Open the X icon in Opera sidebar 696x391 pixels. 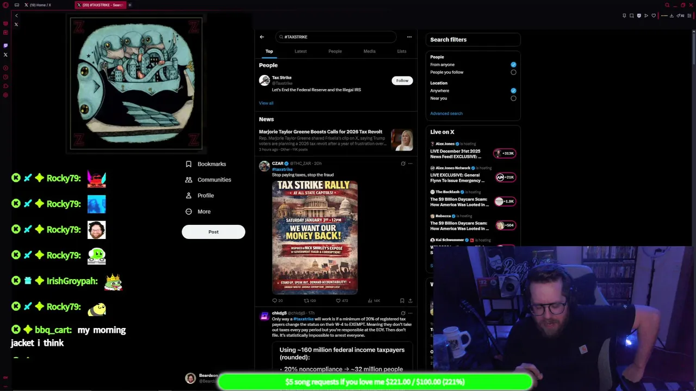coord(5,55)
